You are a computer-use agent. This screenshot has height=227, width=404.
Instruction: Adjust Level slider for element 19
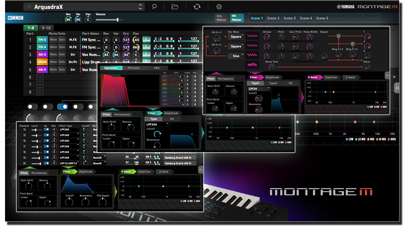point(36,158)
